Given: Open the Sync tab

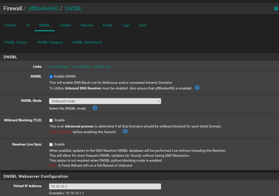Looking at the screenshot, I should click(x=143, y=25).
